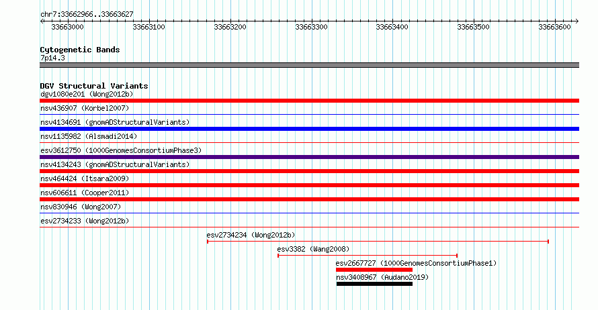Open variant esv2734233 (Wong2012b) label
The height and width of the screenshot is (310, 598).
(x=85, y=221)
